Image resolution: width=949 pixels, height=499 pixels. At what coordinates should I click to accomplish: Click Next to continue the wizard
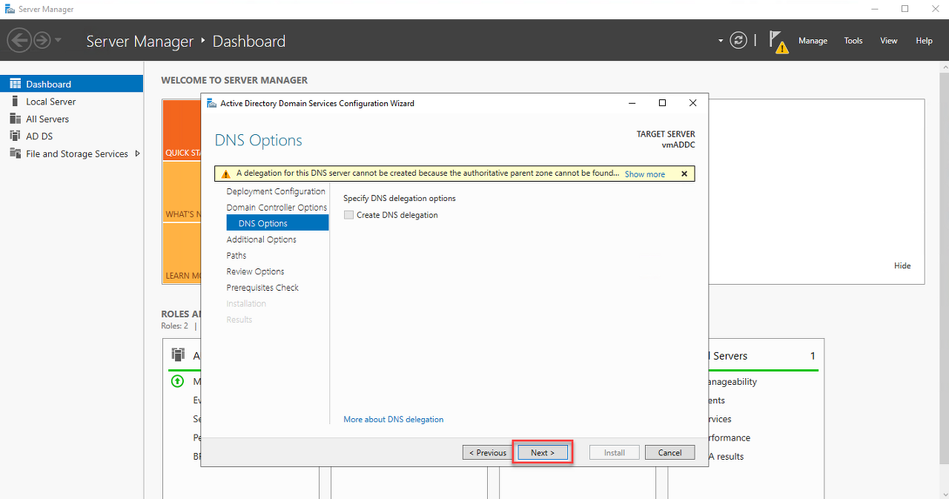click(543, 452)
